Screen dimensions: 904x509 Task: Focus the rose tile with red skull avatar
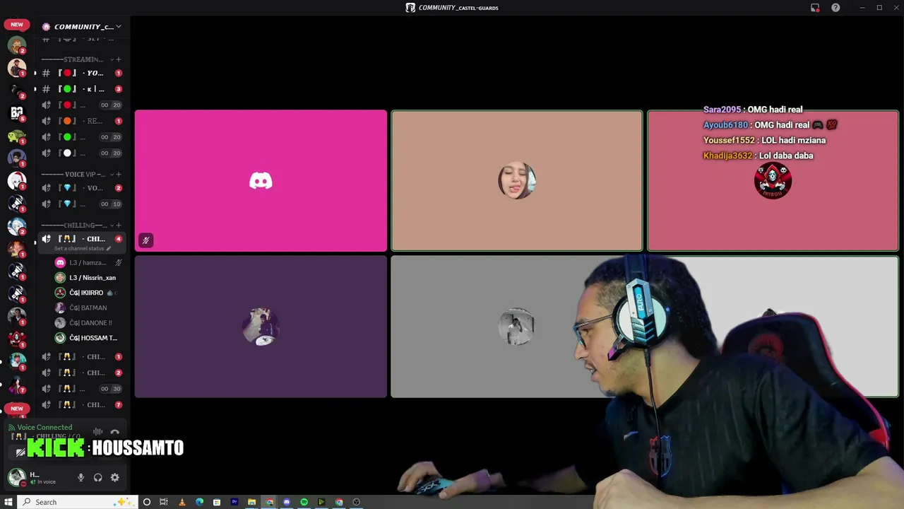click(773, 181)
